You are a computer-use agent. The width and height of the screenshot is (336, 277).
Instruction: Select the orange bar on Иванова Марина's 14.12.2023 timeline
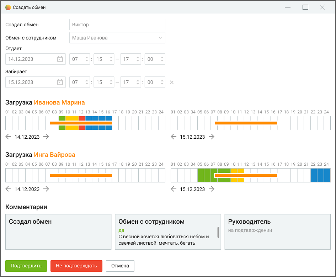81,123
